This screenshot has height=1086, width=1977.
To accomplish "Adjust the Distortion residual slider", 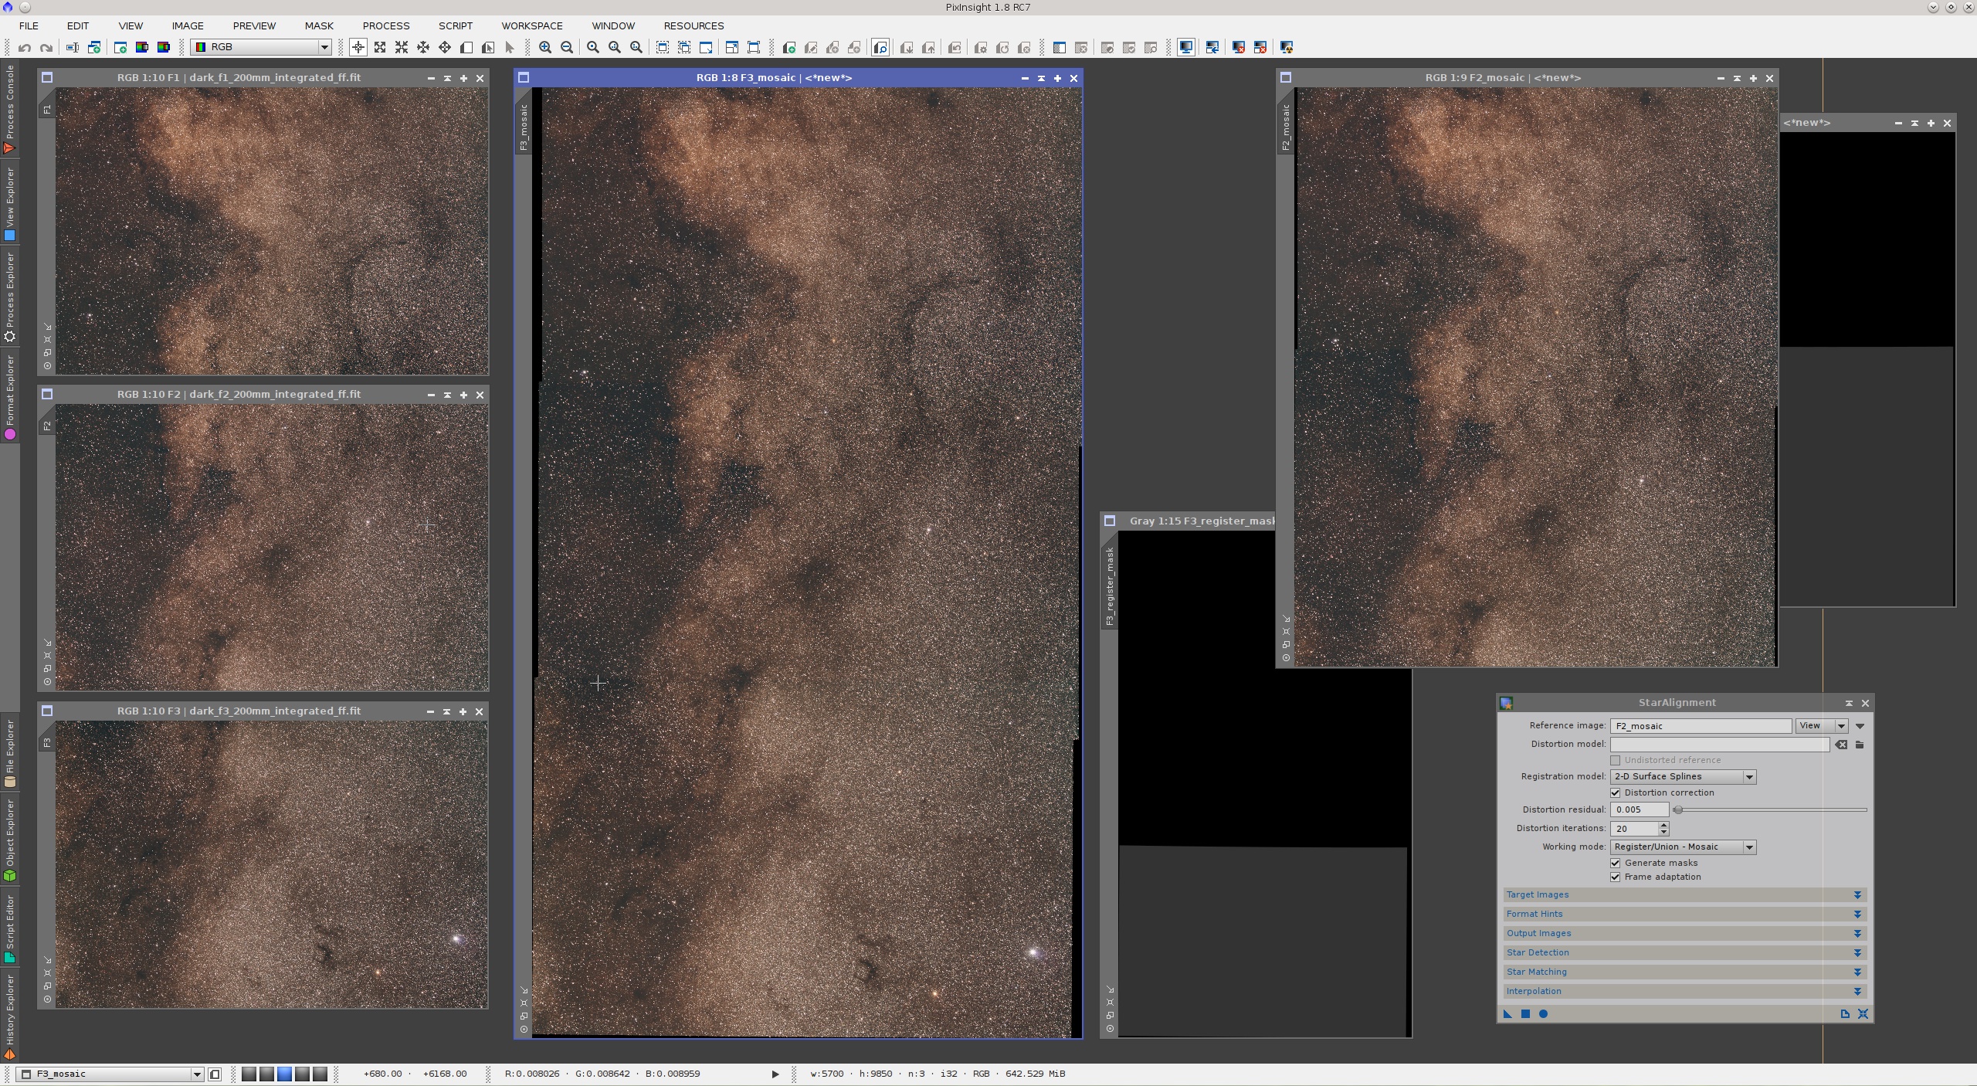I will tap(1771, 809).
